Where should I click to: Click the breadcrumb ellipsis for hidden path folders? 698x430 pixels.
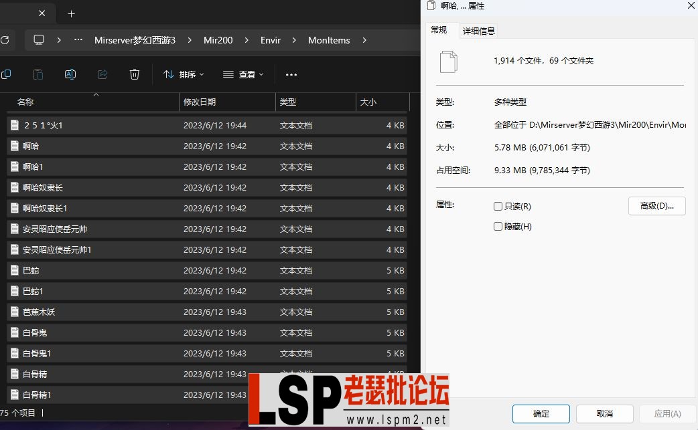[x=78, y=40]
